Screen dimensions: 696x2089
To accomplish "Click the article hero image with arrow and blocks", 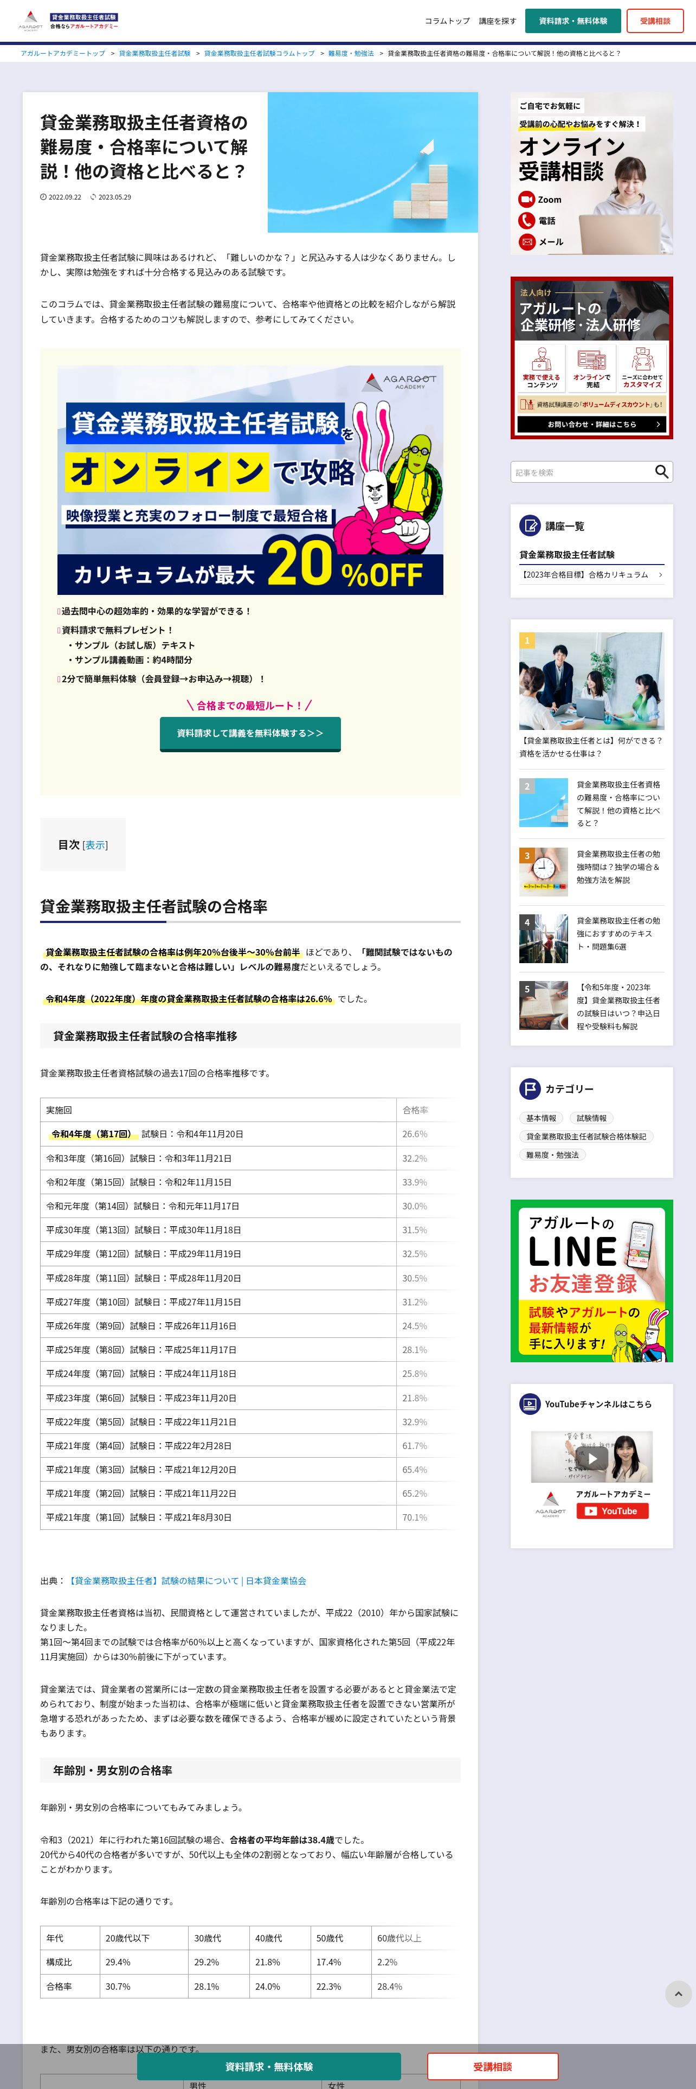I will point(373,162).
